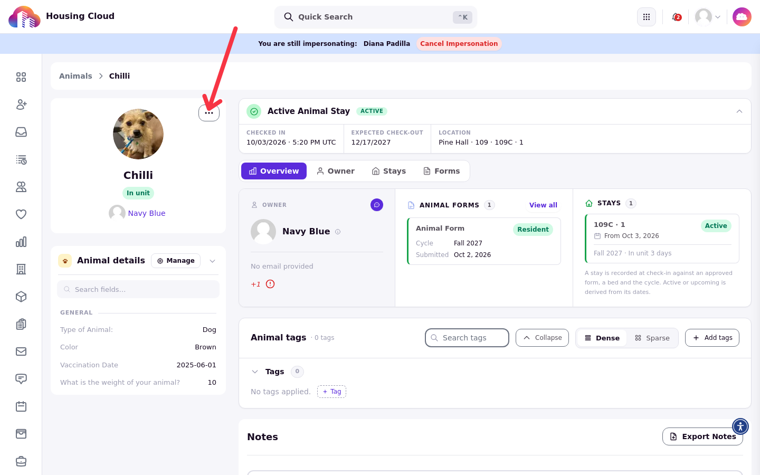
Task: Select the Overview tab
Action: [x=274, y=171]
